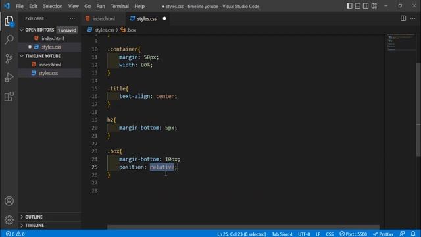Click the Ln 25, Col 23 status

(x=241, y=234)
